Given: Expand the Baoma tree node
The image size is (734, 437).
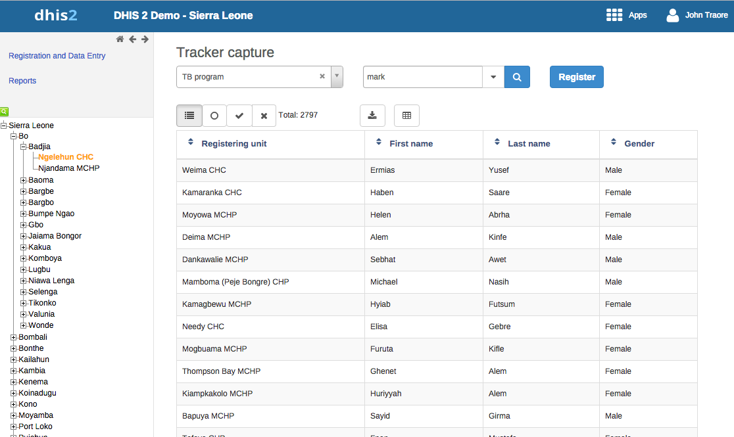Looking at the screenshot, I should pyautogui.click(x=24, y=180).
